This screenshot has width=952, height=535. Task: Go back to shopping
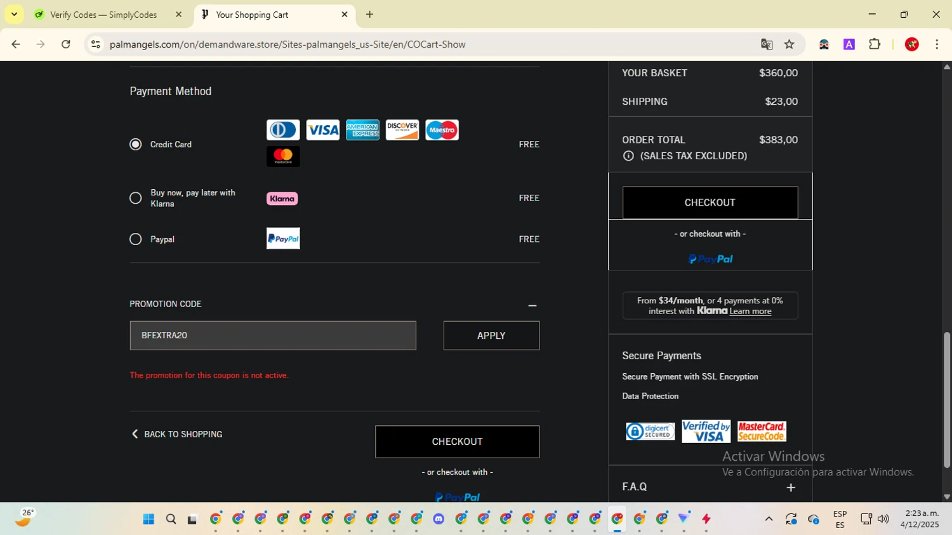tap(176, 434)
